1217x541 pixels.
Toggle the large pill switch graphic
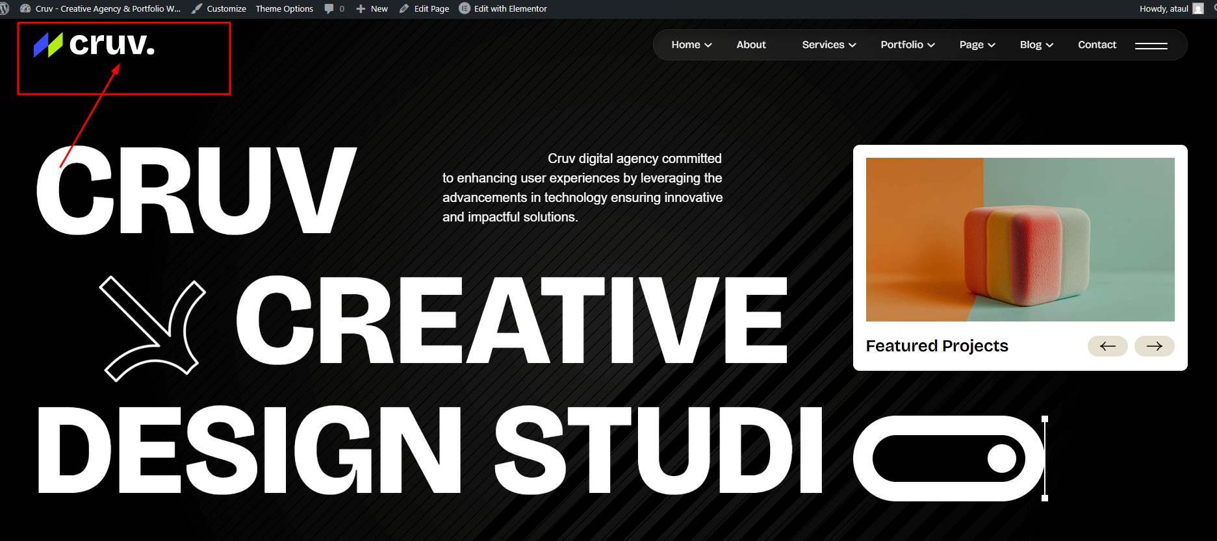949,459
